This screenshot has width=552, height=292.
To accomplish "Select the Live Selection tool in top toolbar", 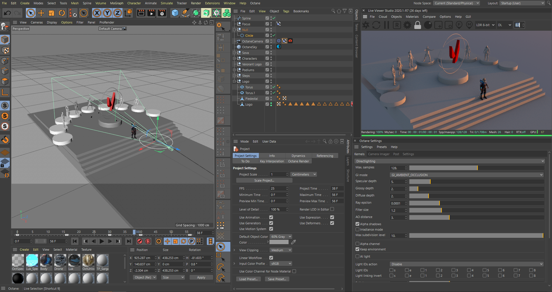I will click(31, 13).
